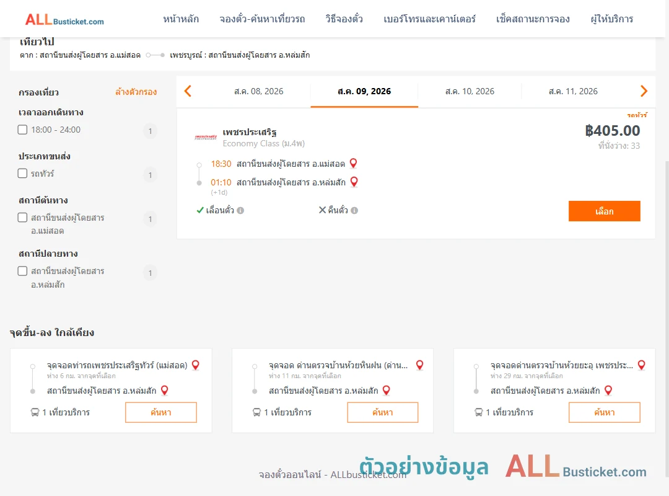Click destination pin in ห้วยยะอุ card
This screenshot has width=669, height=496.
coord(608,390)
